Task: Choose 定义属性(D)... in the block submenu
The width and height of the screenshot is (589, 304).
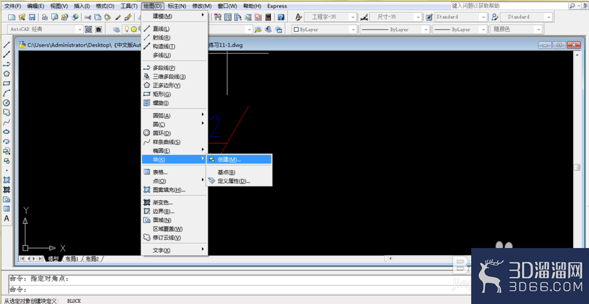Action: coord(239,181)
